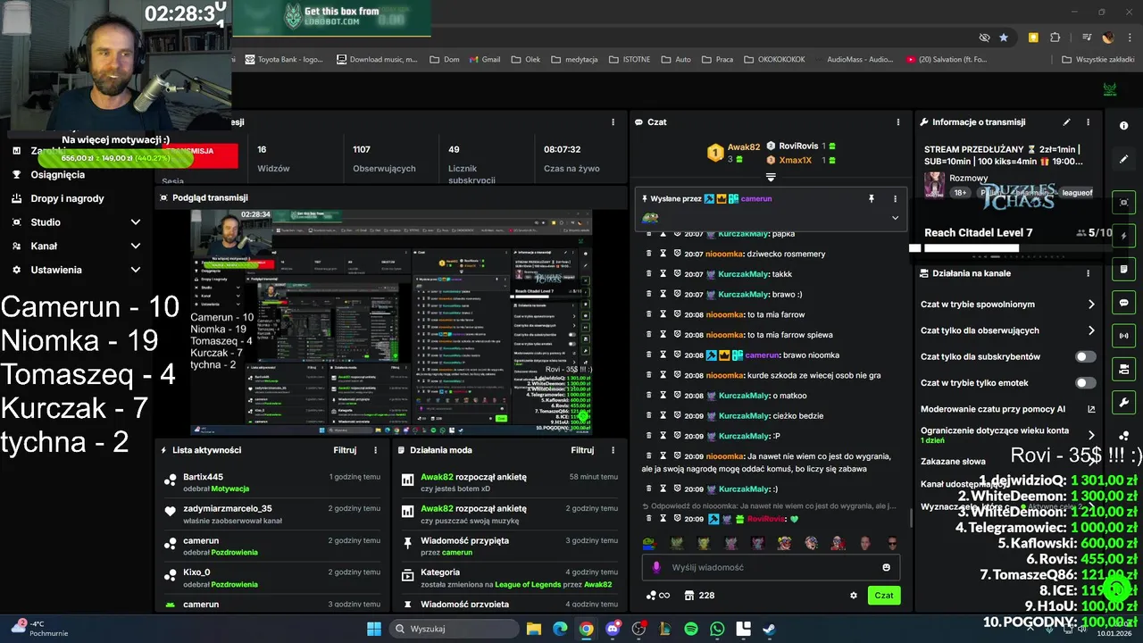Open Filtruj in Lista aktywności
Screen dimensions: 1143x643
[x=345, y=450]
